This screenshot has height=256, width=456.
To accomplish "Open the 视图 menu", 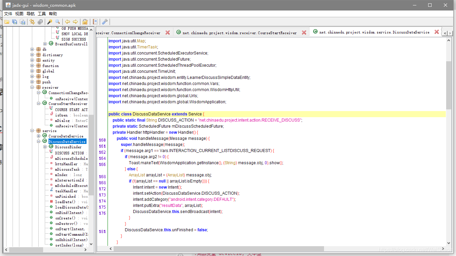I will 19,14.
